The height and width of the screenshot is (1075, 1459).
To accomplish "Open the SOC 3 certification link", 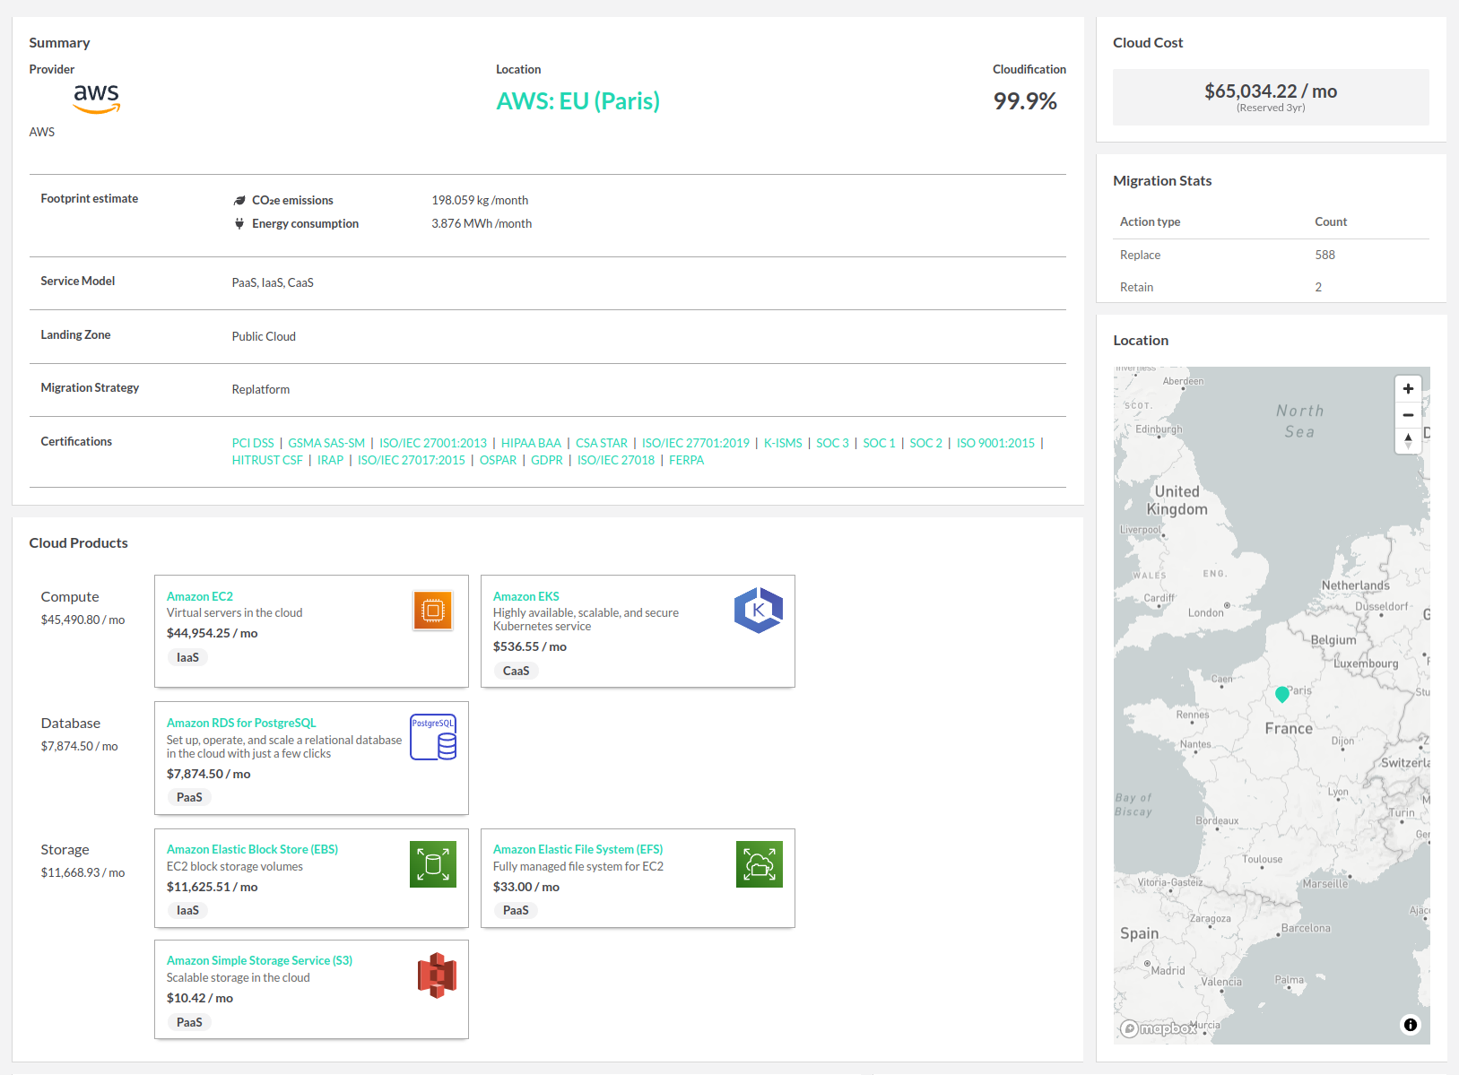I will click(x=832, y=443).
